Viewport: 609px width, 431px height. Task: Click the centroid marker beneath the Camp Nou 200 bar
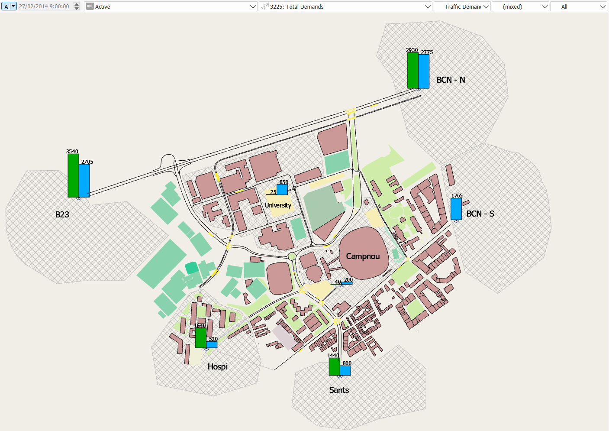click(x=342, y=285)
